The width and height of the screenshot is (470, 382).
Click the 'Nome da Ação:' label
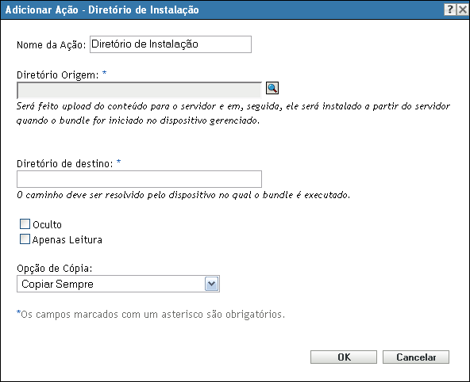(x=52, y=45)
